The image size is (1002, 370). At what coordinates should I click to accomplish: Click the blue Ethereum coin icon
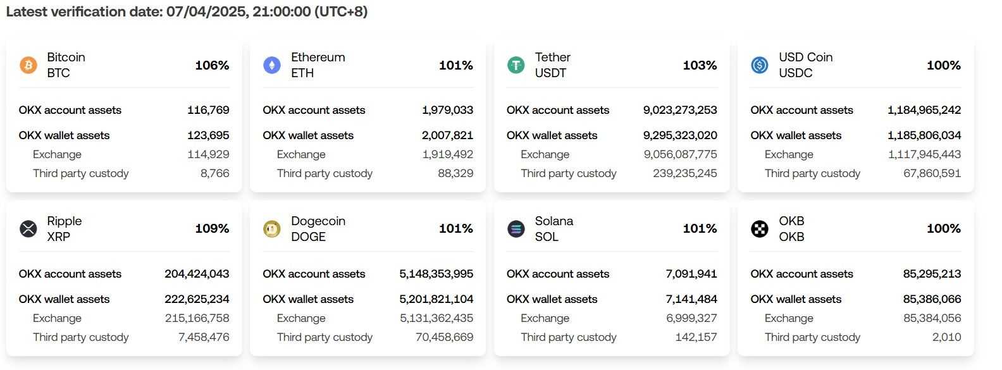point(272,65)
